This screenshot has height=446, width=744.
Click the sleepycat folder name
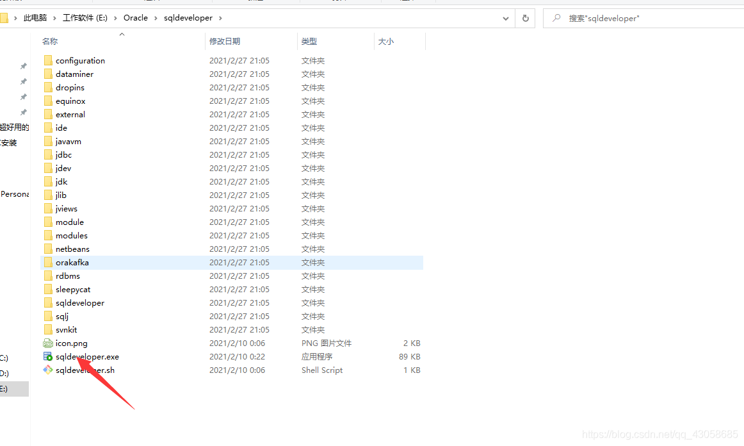[x=73, y=290]
